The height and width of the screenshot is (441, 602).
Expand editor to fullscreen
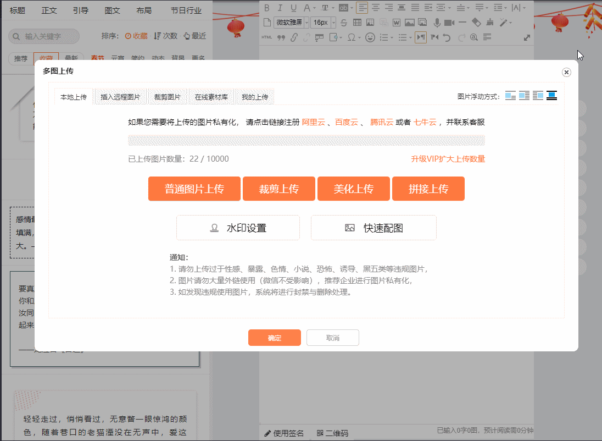527,37
